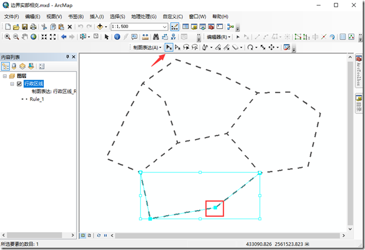This screenshot has width=365, height=250.
Task: Activate the HTML Popup tool
Action: point(134,37)
